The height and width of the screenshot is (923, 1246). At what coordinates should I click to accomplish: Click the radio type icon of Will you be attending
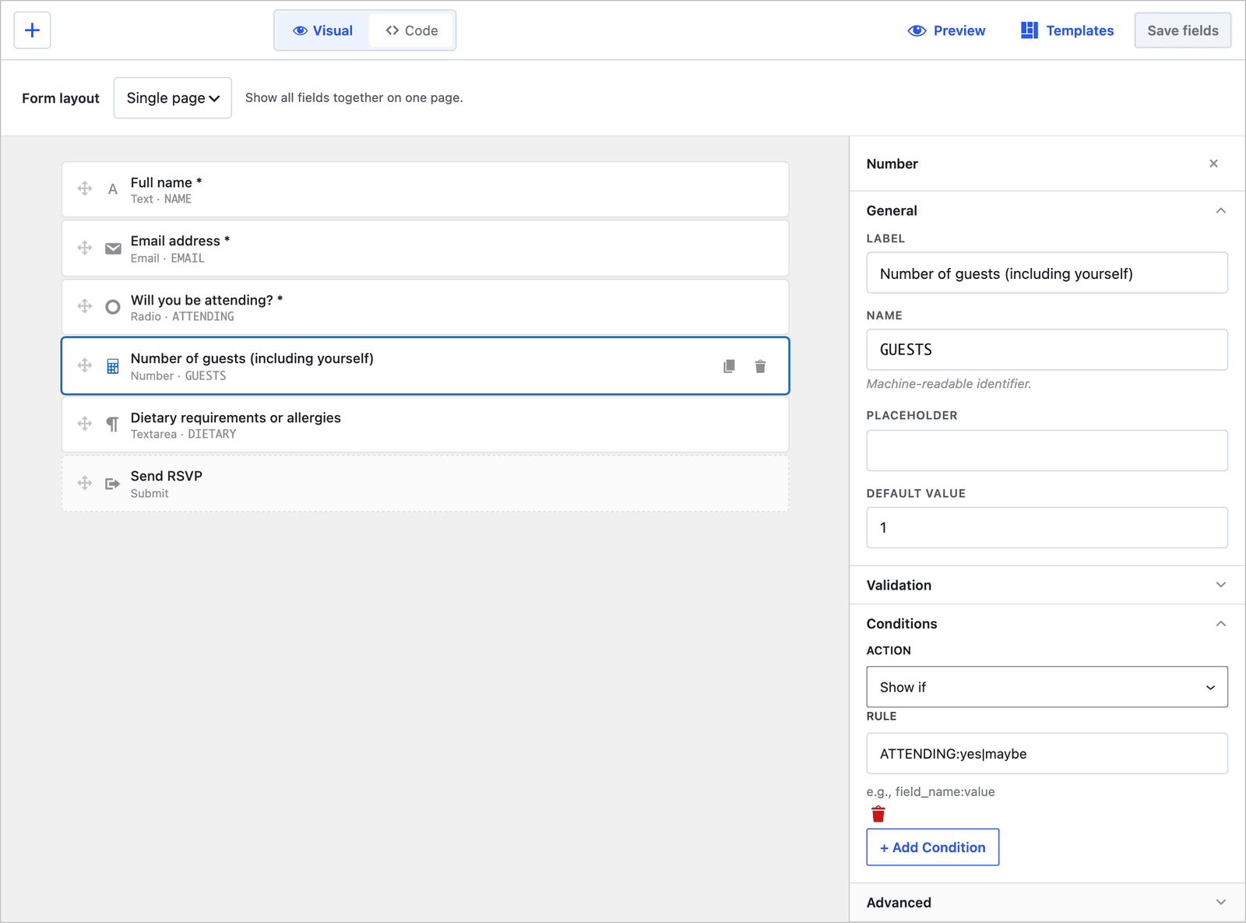tap(113, 307)
